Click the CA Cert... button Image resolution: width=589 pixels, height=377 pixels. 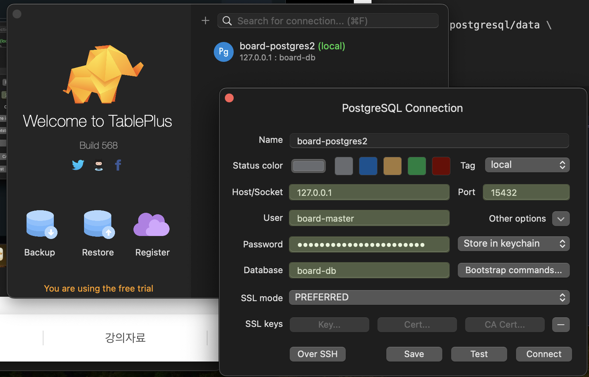pos(505,325)
